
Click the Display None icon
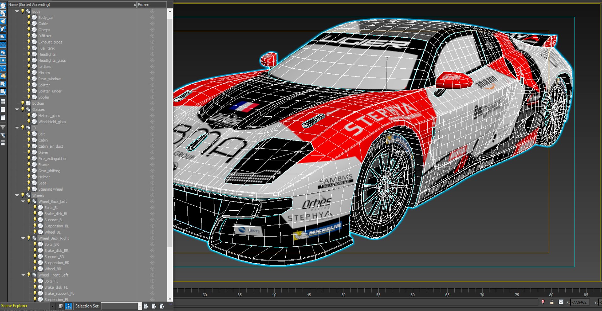pyautogui.click(x=3, y=109)
